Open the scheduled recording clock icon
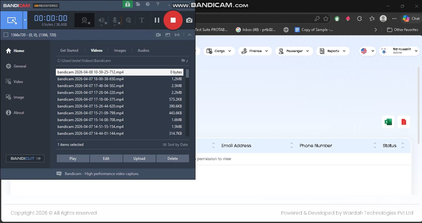 148,4
